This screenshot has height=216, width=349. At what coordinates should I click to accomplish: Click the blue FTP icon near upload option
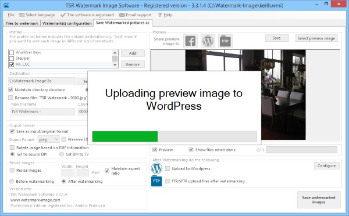[156, 181]
